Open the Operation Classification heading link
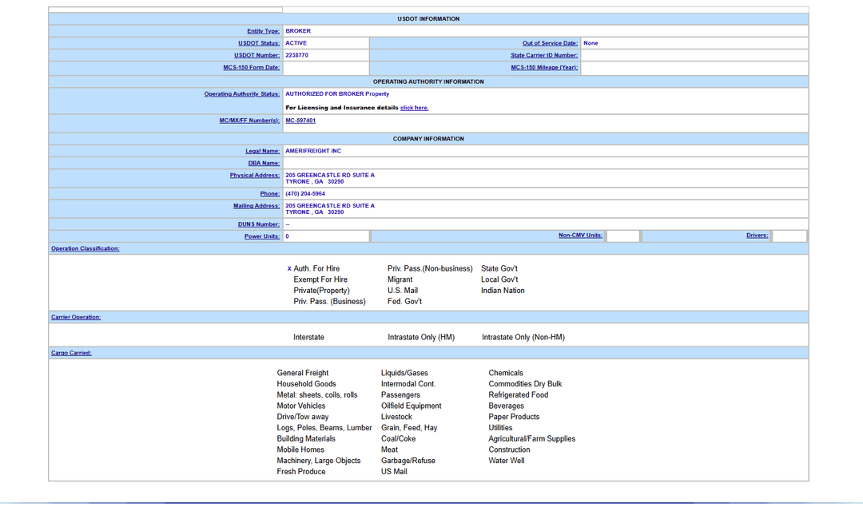Viewport: 863px width, 507px height. tap(86, 248)
